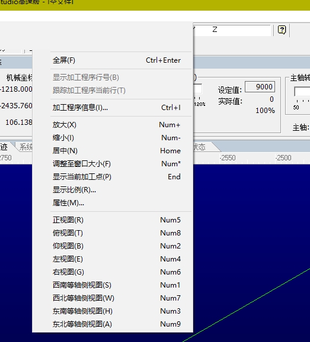310x342 pixels.
Task: Open 显示比例(R)... scale dialog
Action: tap(117, 190)
